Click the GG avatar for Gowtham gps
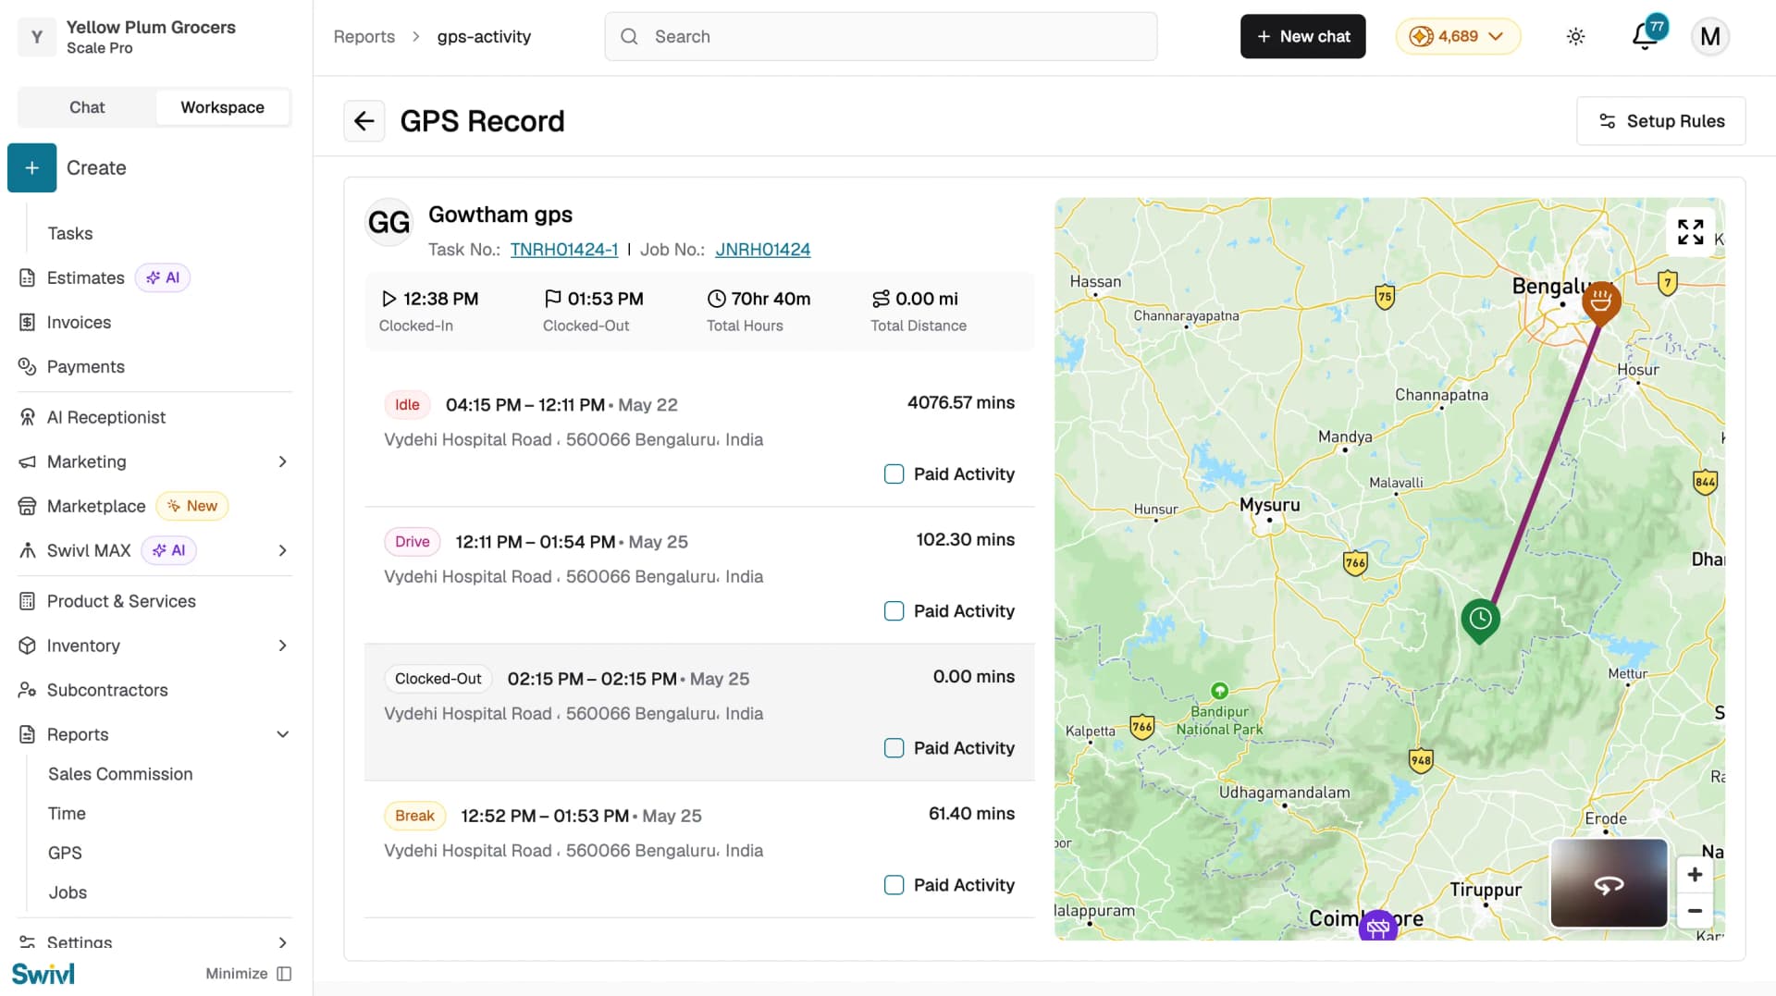Screen dimensions: 1776x996 388,222
